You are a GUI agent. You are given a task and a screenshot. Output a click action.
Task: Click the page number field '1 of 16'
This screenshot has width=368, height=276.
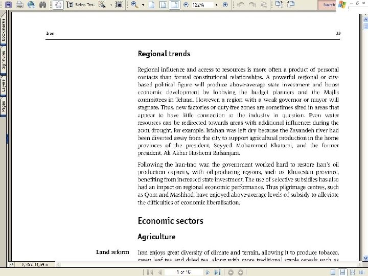[183, 272]
